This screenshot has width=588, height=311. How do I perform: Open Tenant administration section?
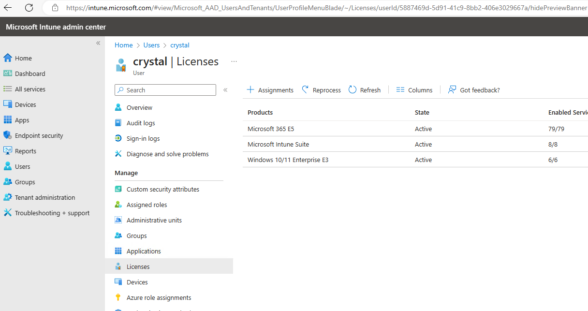[x=45, y=197]
